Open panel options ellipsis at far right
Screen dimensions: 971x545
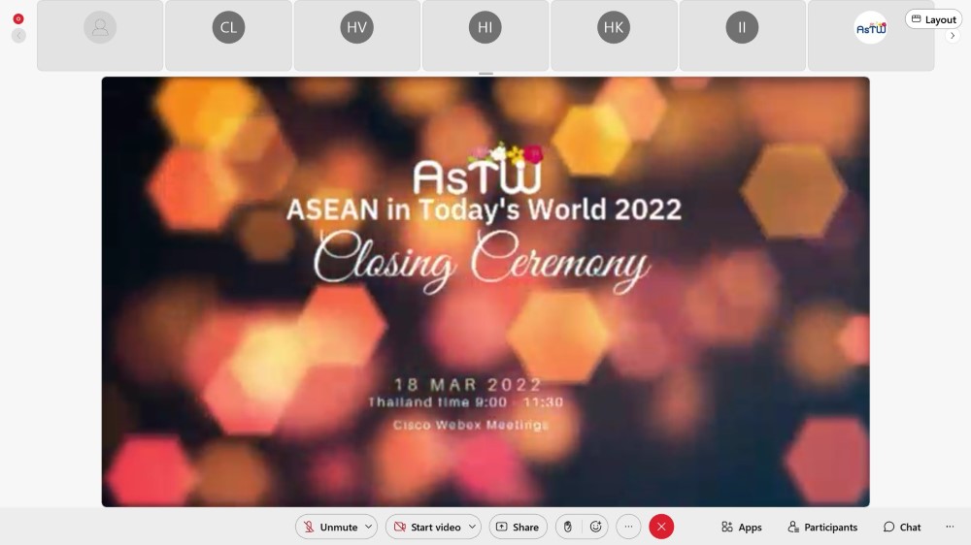[x=950, y=528]
